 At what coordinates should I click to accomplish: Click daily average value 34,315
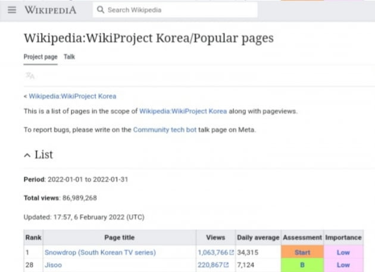[248, 252]
